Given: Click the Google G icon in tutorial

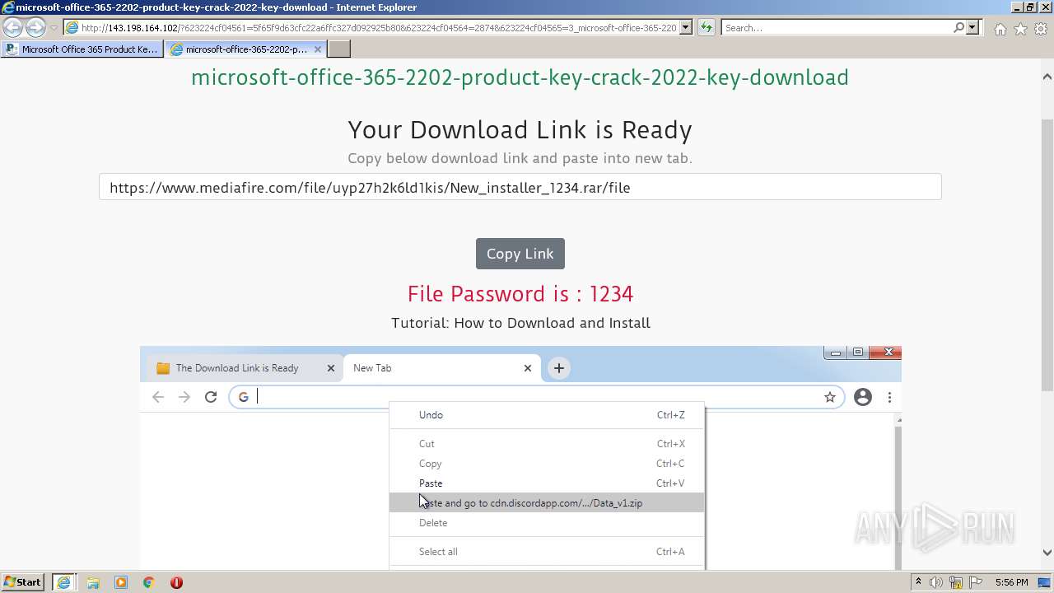Looking at the screenshot, I should (x=243, y=397).
